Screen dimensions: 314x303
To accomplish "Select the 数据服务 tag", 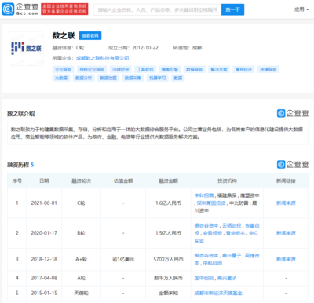I will tap(195, 69).
